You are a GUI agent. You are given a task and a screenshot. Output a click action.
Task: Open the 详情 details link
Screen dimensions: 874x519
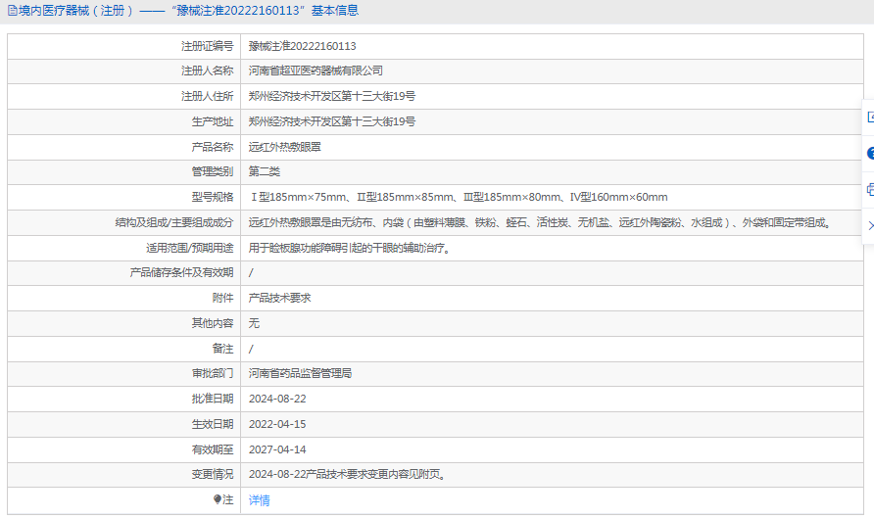[x=259, y=500]
